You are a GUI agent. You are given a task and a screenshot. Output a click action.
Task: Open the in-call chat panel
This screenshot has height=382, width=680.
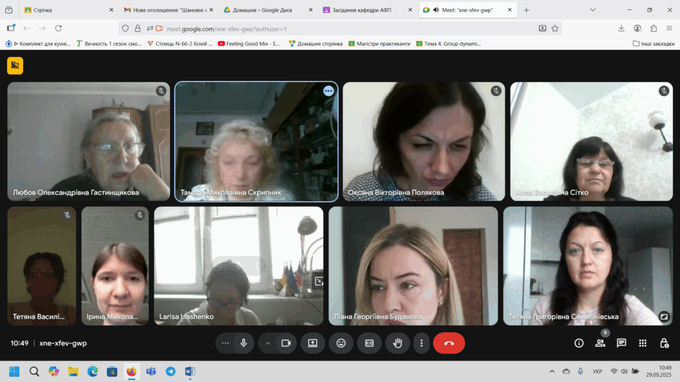[622, 343]
